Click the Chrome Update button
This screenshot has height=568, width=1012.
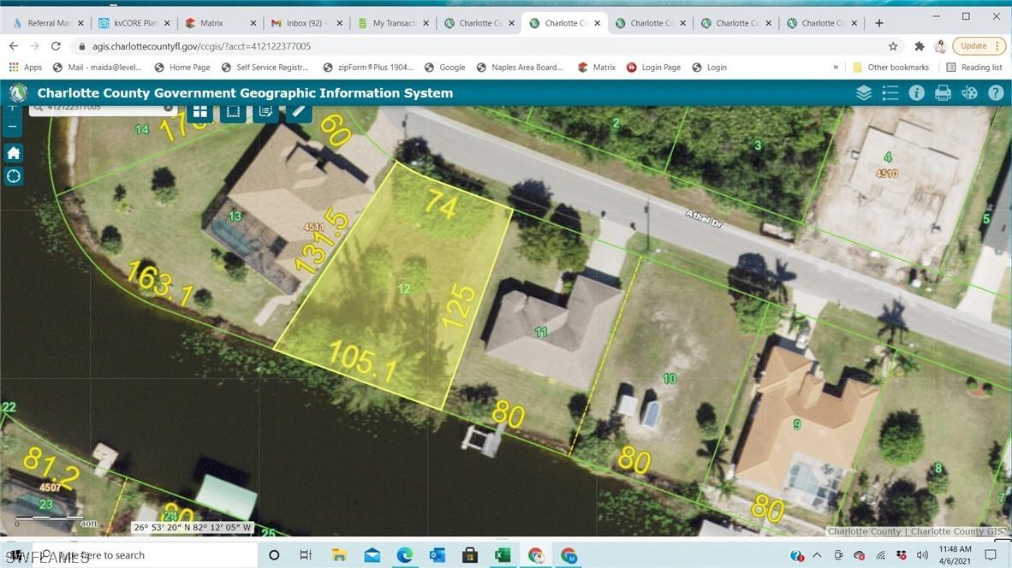click(x=974, y=45)
